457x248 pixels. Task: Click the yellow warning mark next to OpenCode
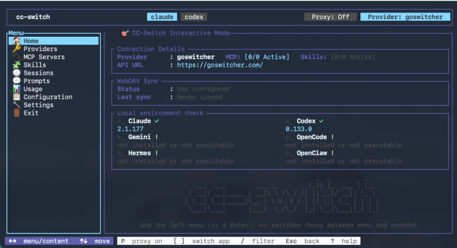pyautogui.click(x=333, y=137)
